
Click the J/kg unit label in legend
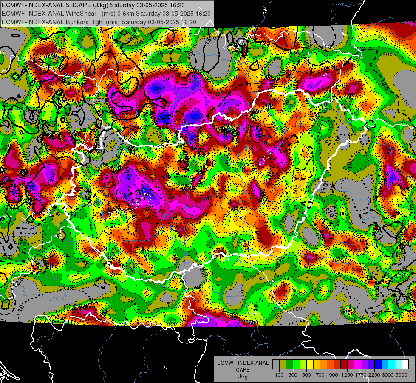click(243, 377)
